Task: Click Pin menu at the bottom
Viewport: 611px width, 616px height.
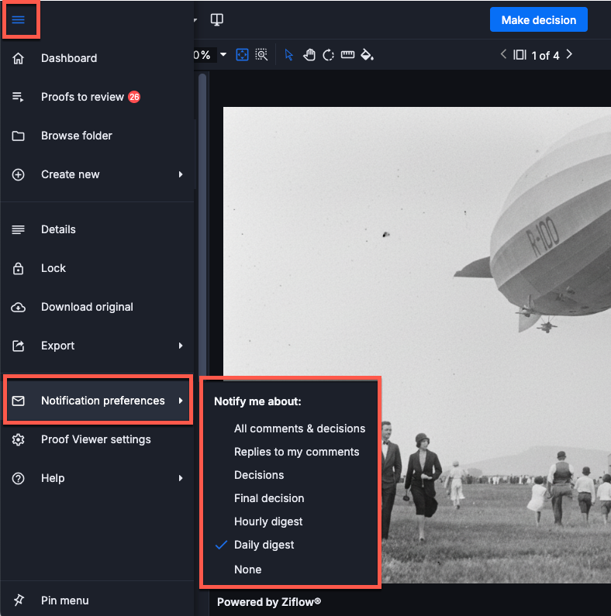Action: tap(64, 601)
